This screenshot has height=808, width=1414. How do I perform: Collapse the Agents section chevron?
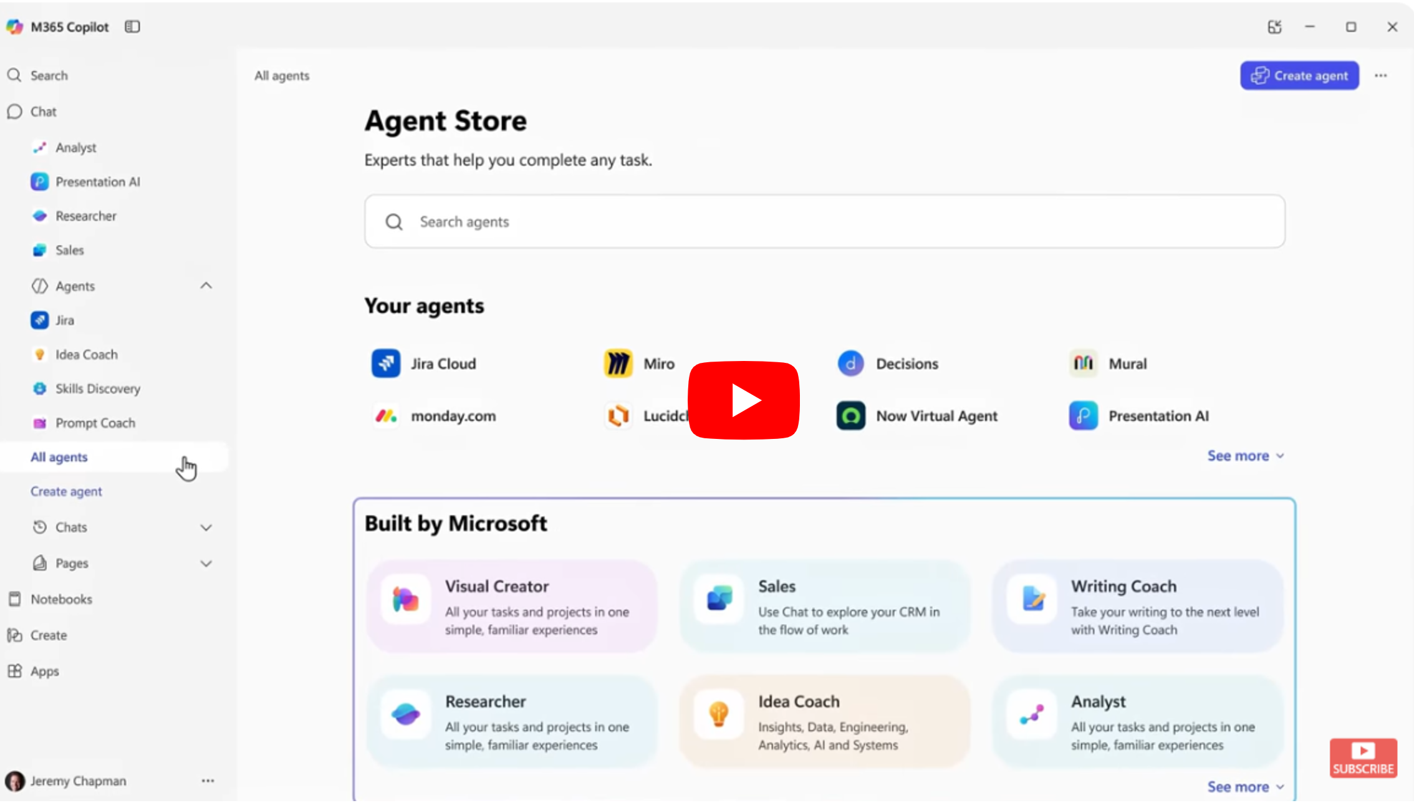[206, 286]
